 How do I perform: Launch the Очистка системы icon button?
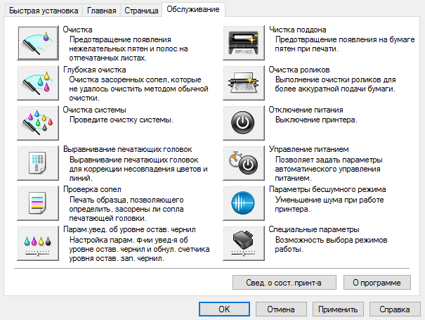pos(38,123)
